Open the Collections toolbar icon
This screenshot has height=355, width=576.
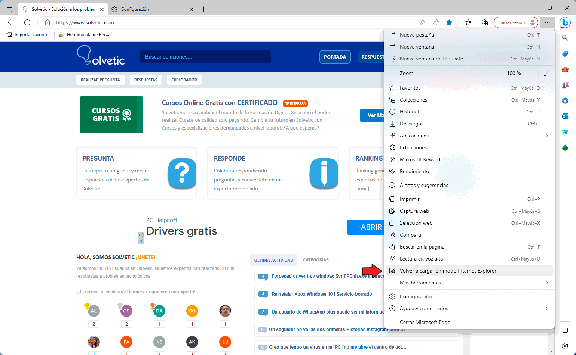[485, 22]
